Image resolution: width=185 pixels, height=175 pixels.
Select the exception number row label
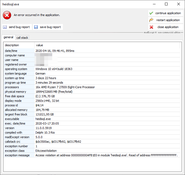pos(16,146)
